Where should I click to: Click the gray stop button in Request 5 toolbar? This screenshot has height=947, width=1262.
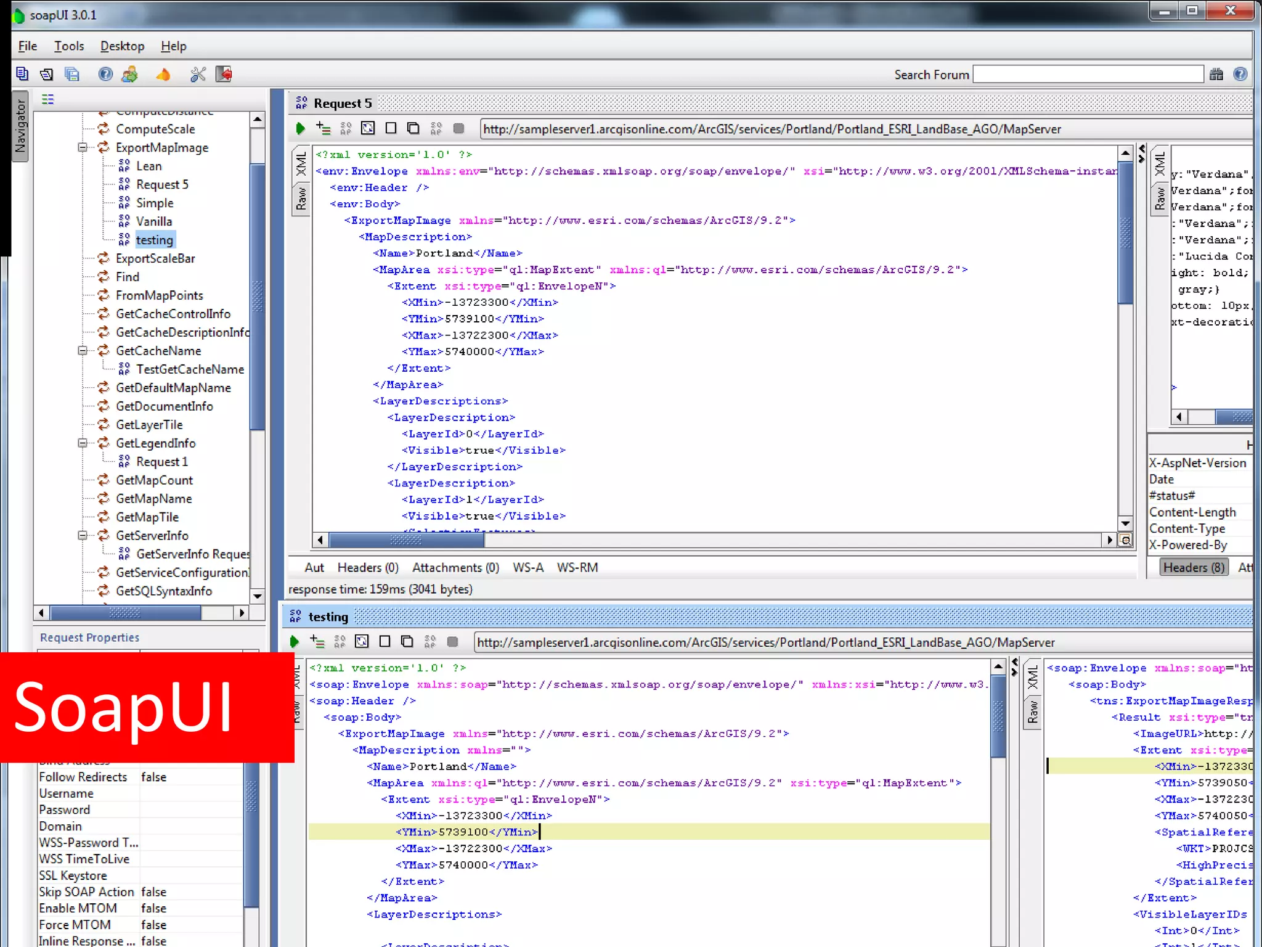coord(458,128)
